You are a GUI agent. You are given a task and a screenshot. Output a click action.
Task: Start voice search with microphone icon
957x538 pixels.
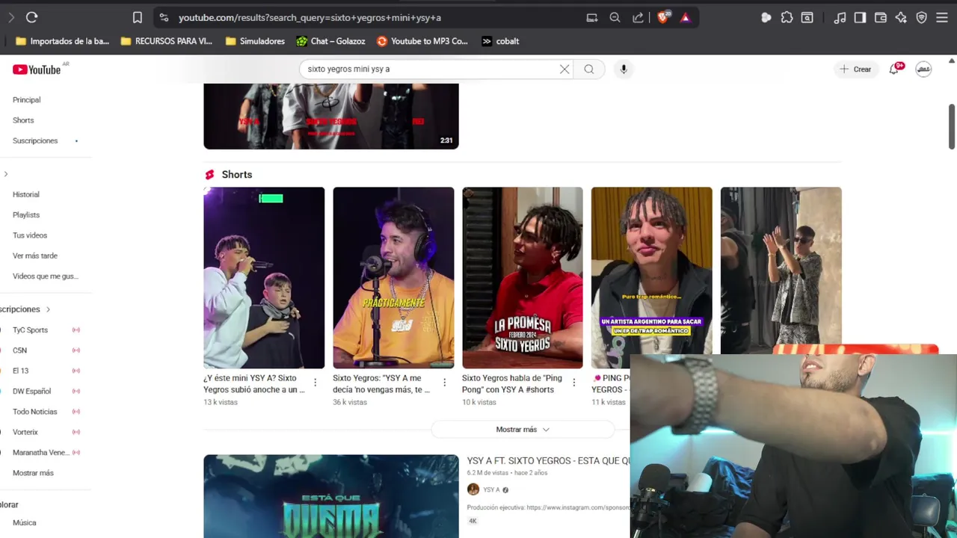pos(624,69)
